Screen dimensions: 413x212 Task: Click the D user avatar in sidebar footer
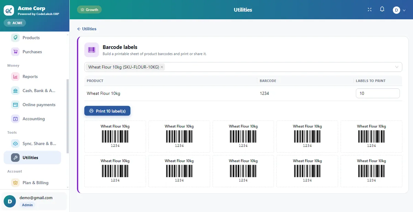[x=10, y=201]
